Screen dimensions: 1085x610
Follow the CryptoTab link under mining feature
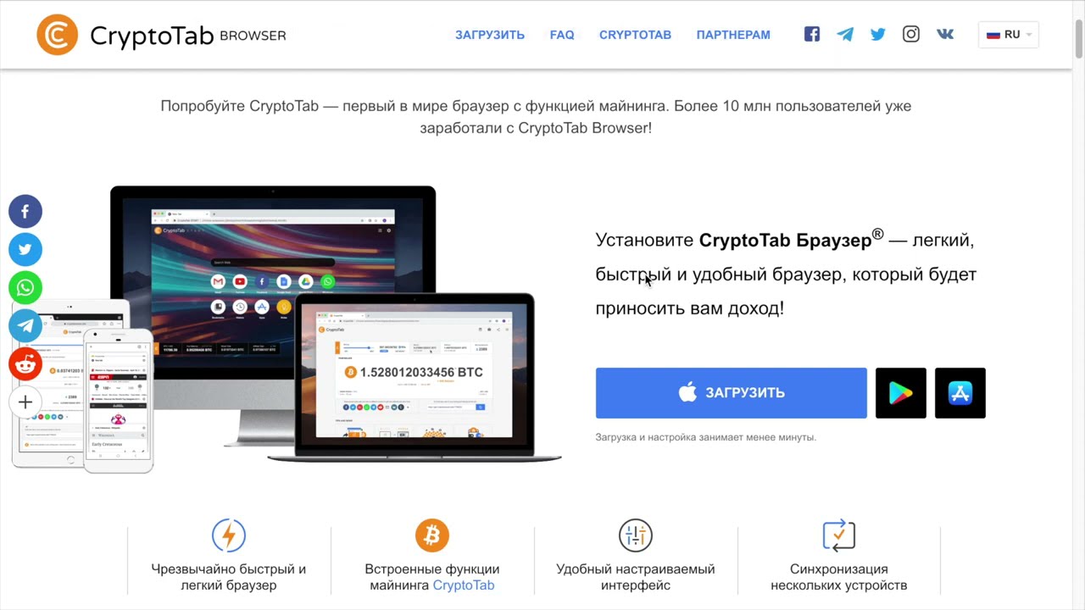464,585
